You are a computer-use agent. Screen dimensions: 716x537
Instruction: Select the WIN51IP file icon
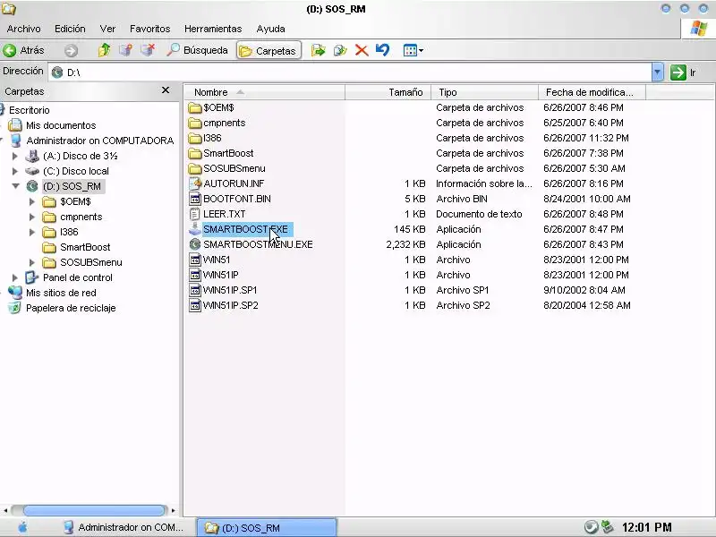(195, 275)
